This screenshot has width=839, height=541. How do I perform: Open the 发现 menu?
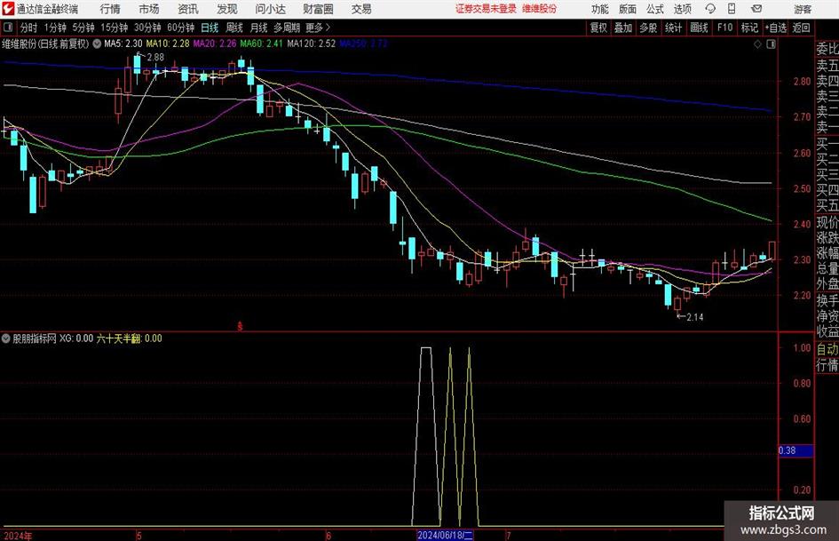(x=227, y=9)
